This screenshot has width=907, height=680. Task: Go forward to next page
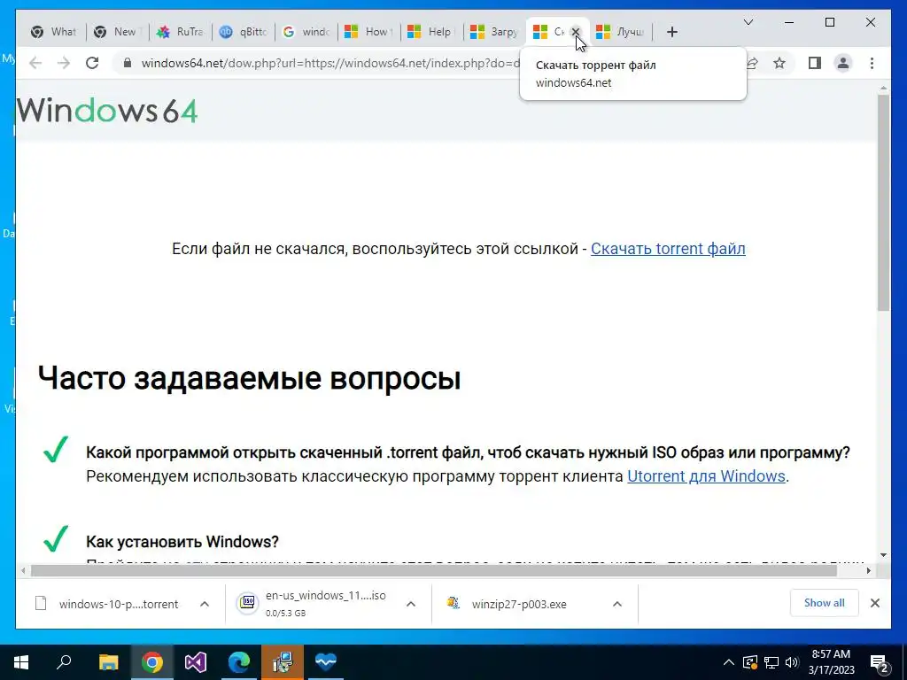pyautogui.click(x=64, y=63)
